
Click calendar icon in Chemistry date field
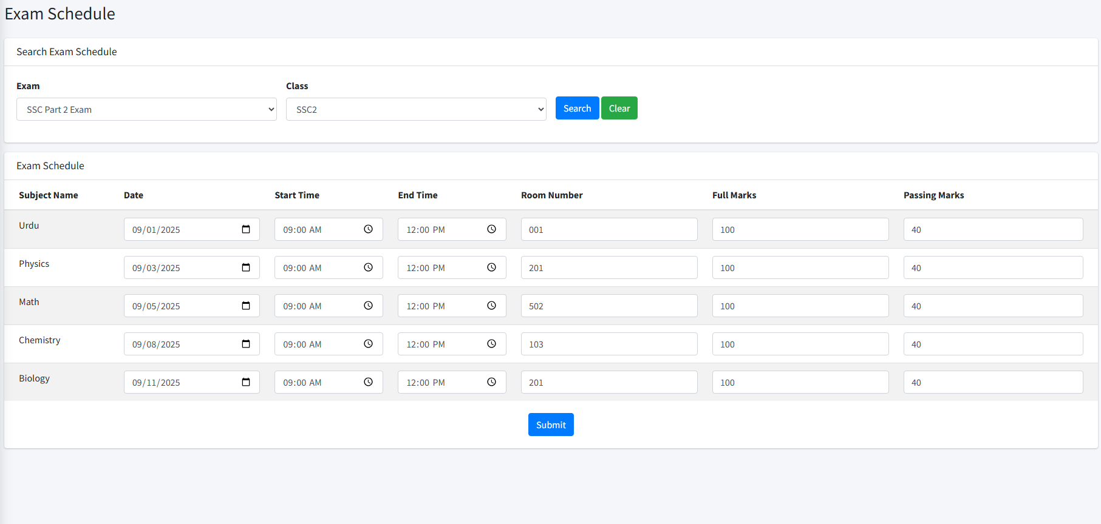[x=246, y=344]
